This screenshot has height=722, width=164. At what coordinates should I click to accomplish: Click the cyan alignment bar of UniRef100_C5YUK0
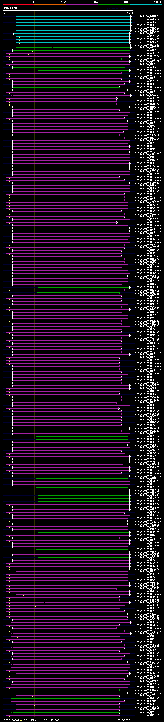point(74,36)
